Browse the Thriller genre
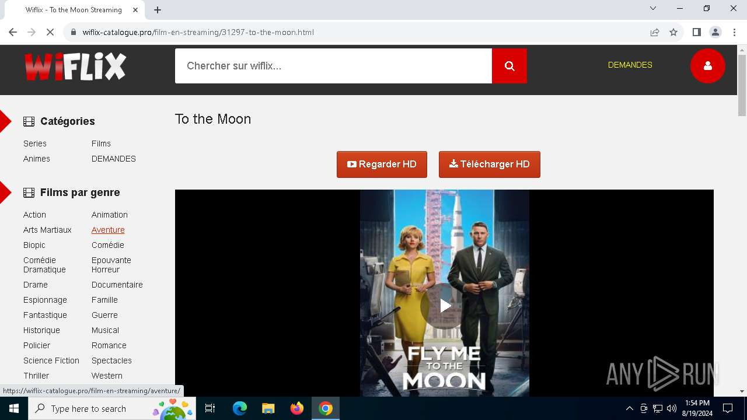 point(36,376)
